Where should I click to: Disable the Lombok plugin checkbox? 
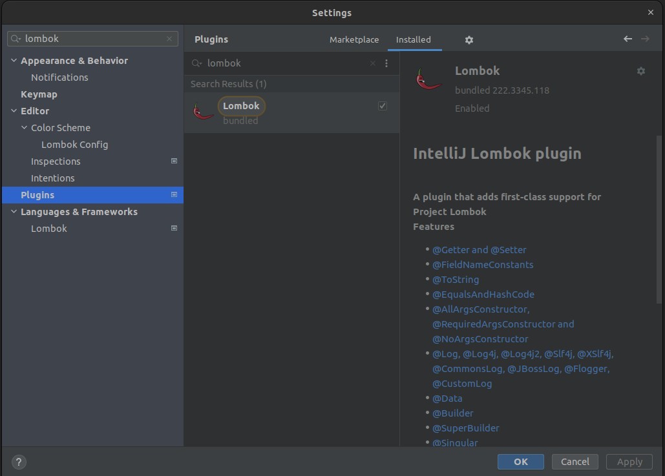click(382, 106)
